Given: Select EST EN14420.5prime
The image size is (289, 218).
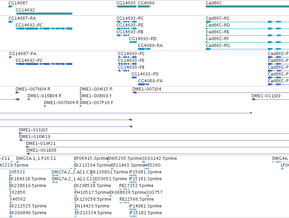Looking at the screenshot, I should coord(92,206).
